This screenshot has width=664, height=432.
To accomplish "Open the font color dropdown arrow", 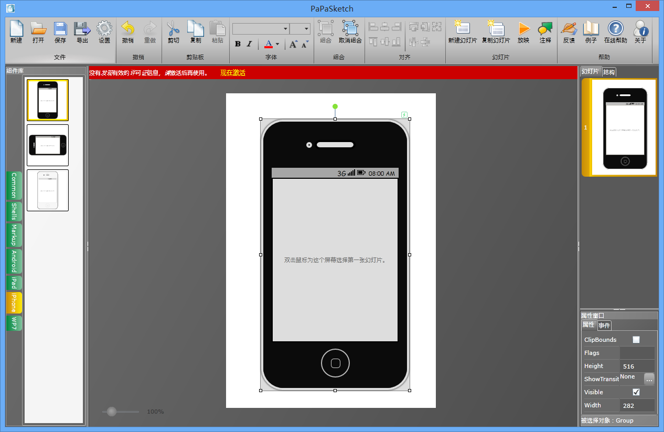I will click(277, 44).
